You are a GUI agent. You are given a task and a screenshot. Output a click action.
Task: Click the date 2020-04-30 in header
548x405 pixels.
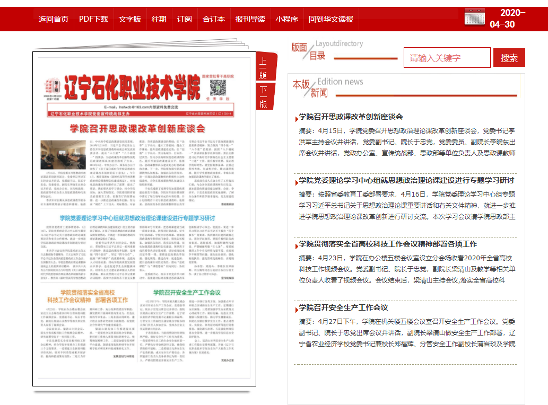508,19
